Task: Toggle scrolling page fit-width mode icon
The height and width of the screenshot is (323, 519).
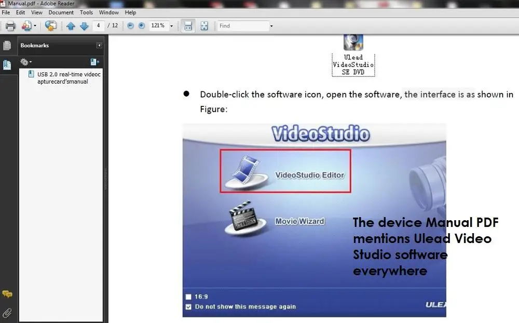Action: 188,26
